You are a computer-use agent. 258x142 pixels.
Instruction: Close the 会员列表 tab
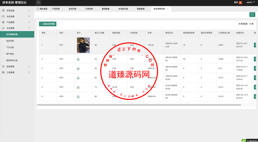pos(79,9)
